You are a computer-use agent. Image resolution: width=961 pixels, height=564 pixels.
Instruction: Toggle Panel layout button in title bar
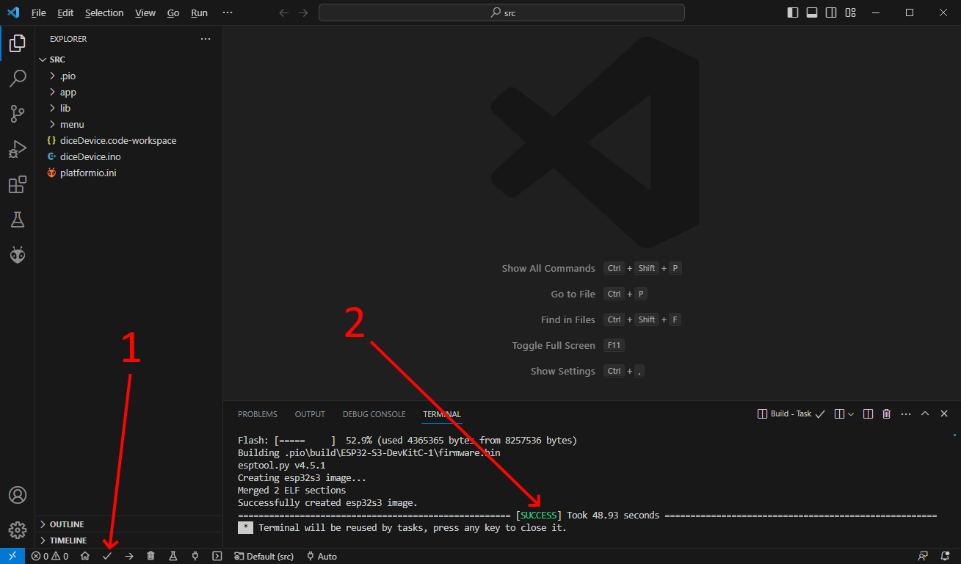pyautogui.click(x=812, y=12)
